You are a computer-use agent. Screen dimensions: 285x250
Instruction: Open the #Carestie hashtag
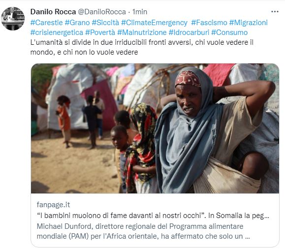(x=47, y=23)
